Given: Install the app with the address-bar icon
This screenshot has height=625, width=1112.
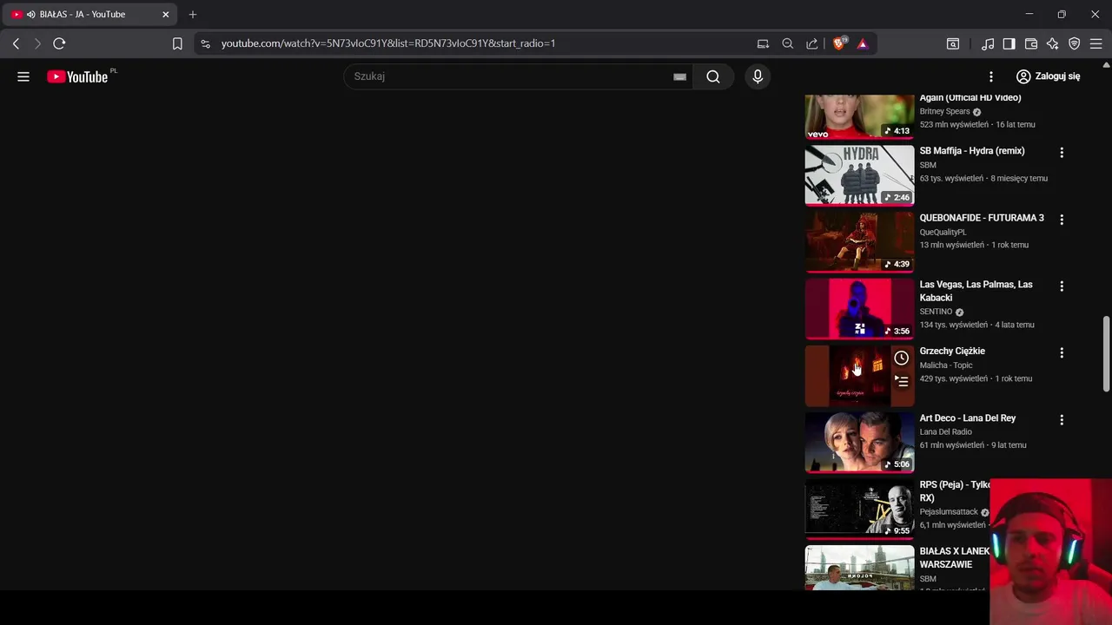Looking at the screenshot, I should click(763, 43).
